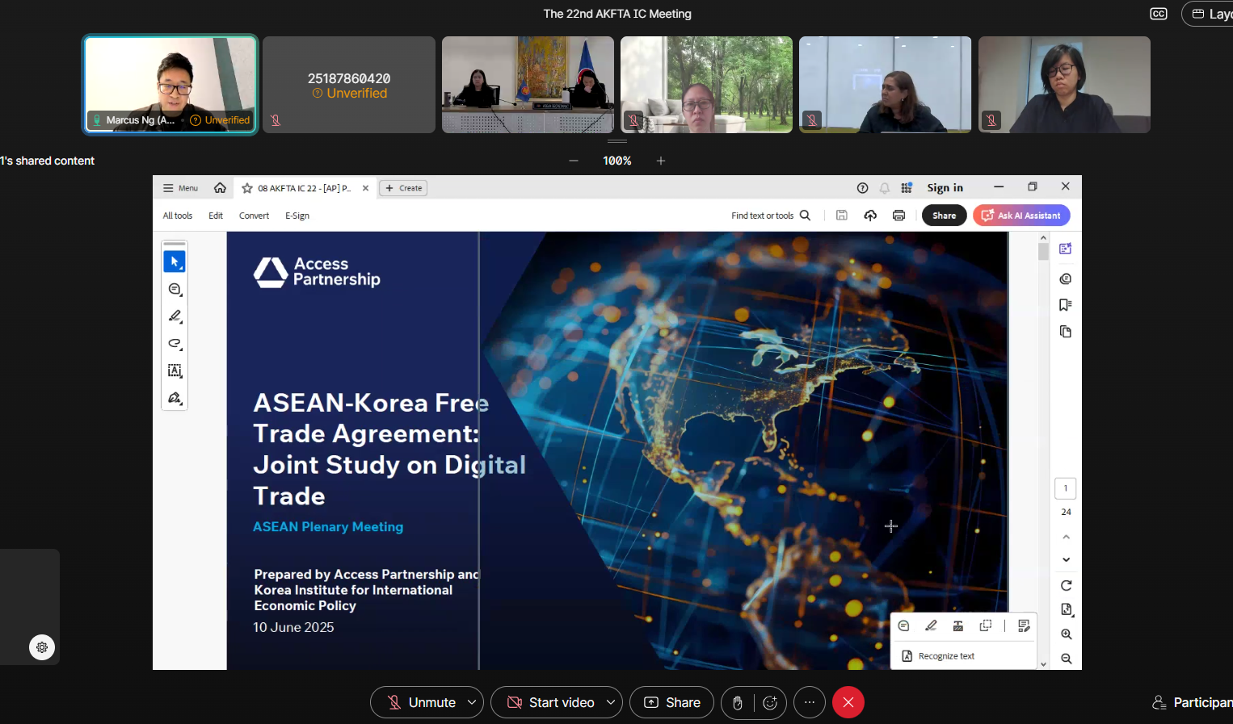
Task: Select the fill and sign tool in left toolbar
Action: pos(175,398)
